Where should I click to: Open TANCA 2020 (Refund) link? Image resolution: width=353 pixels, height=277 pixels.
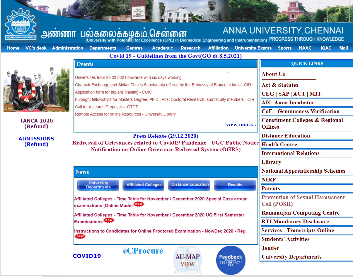pos(36,124)
